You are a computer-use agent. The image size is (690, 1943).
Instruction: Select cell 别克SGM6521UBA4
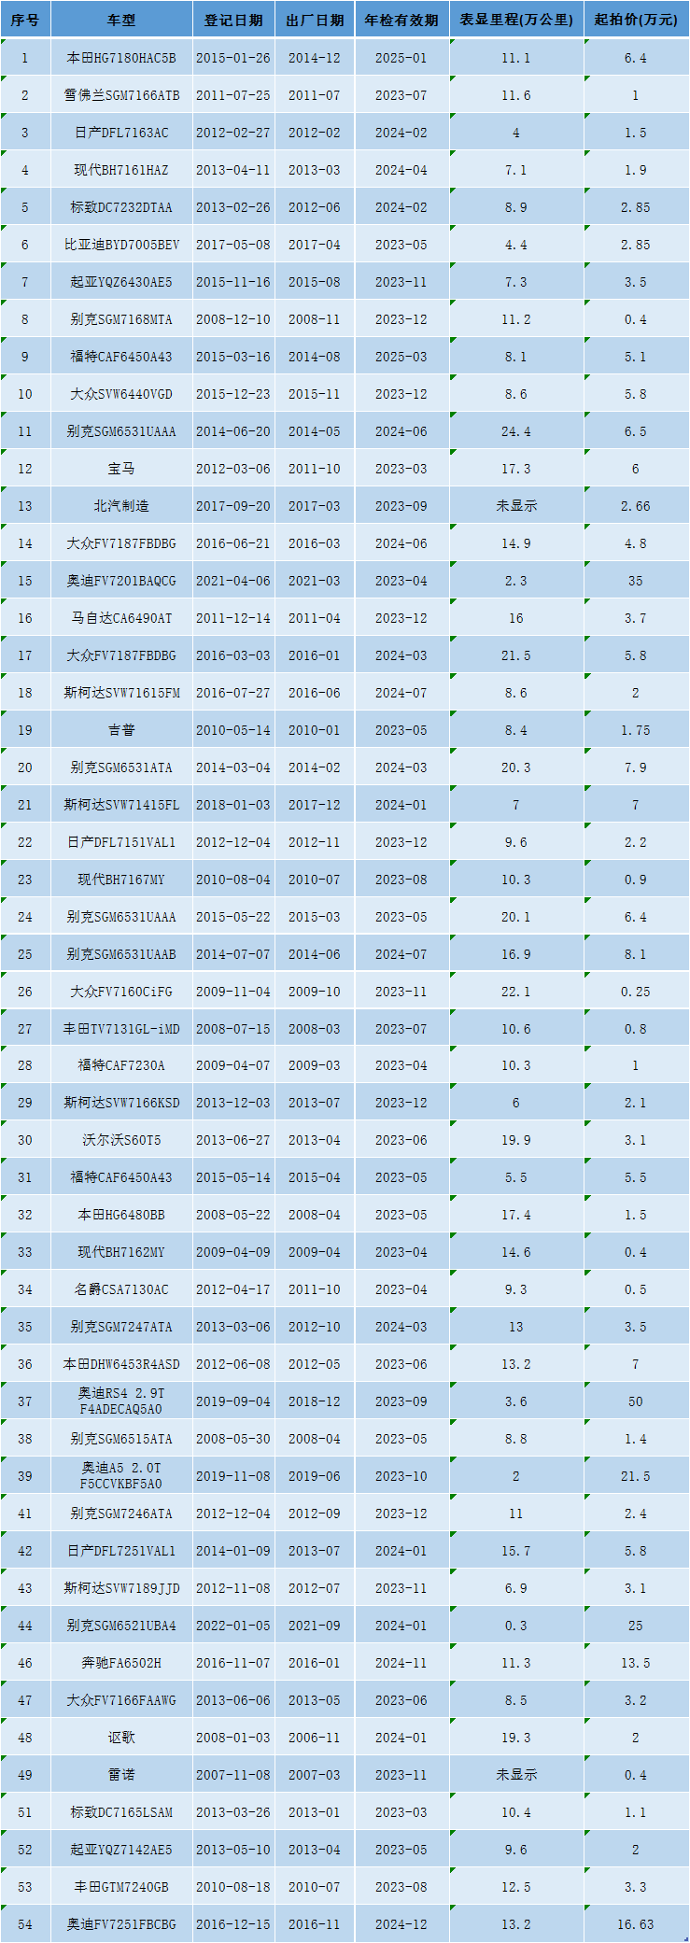[x=121, y=1626]
